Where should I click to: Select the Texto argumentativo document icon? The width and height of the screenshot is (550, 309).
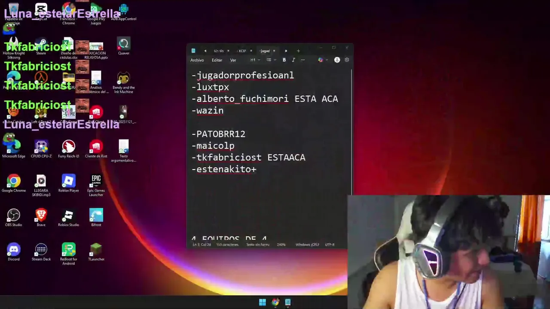[124, 151]
